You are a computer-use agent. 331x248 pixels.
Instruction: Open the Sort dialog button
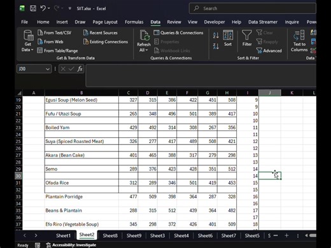point(228,38)
